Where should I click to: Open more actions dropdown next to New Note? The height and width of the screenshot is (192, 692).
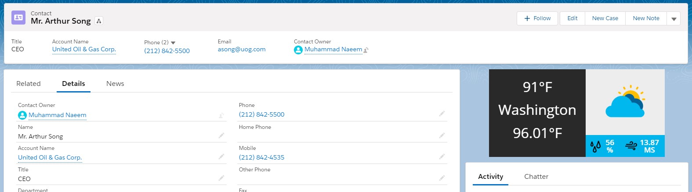674,18
